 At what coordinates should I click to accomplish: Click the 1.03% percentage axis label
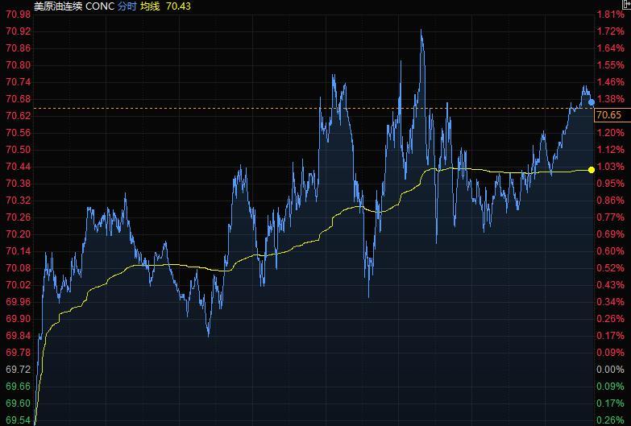(x=610, y=167)
